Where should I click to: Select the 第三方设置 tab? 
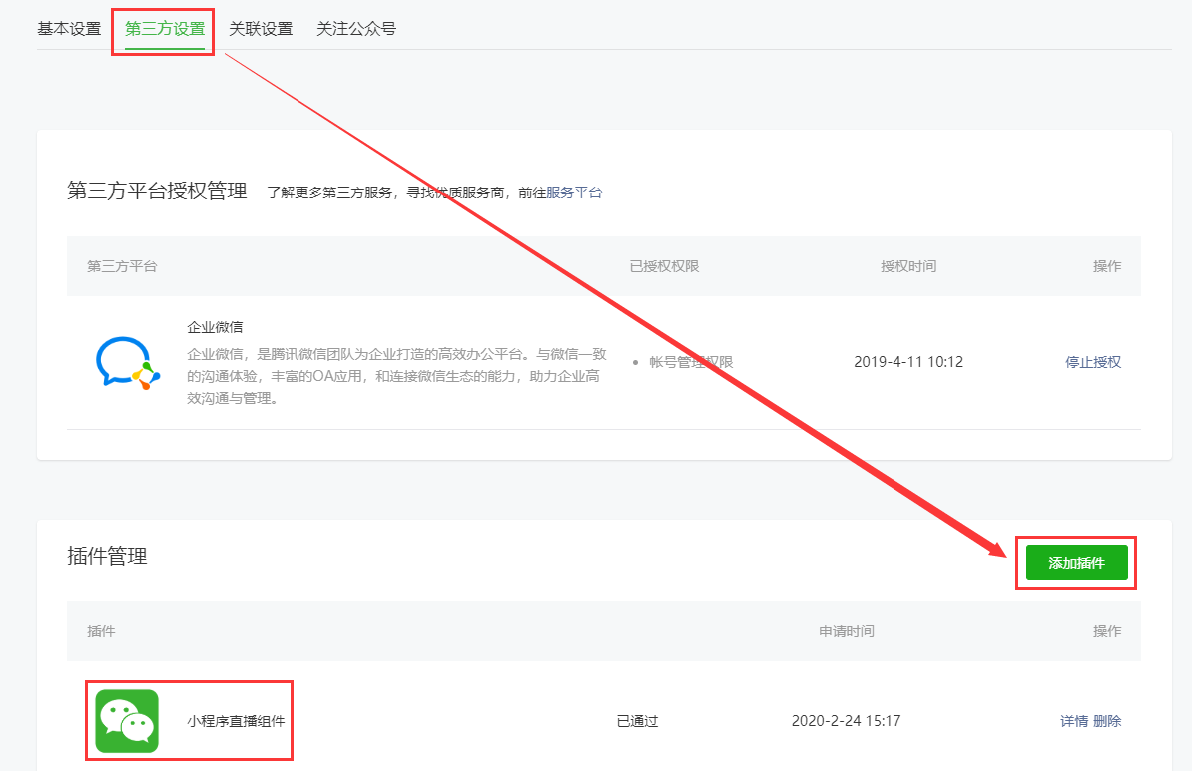click(x=165, y=28)
